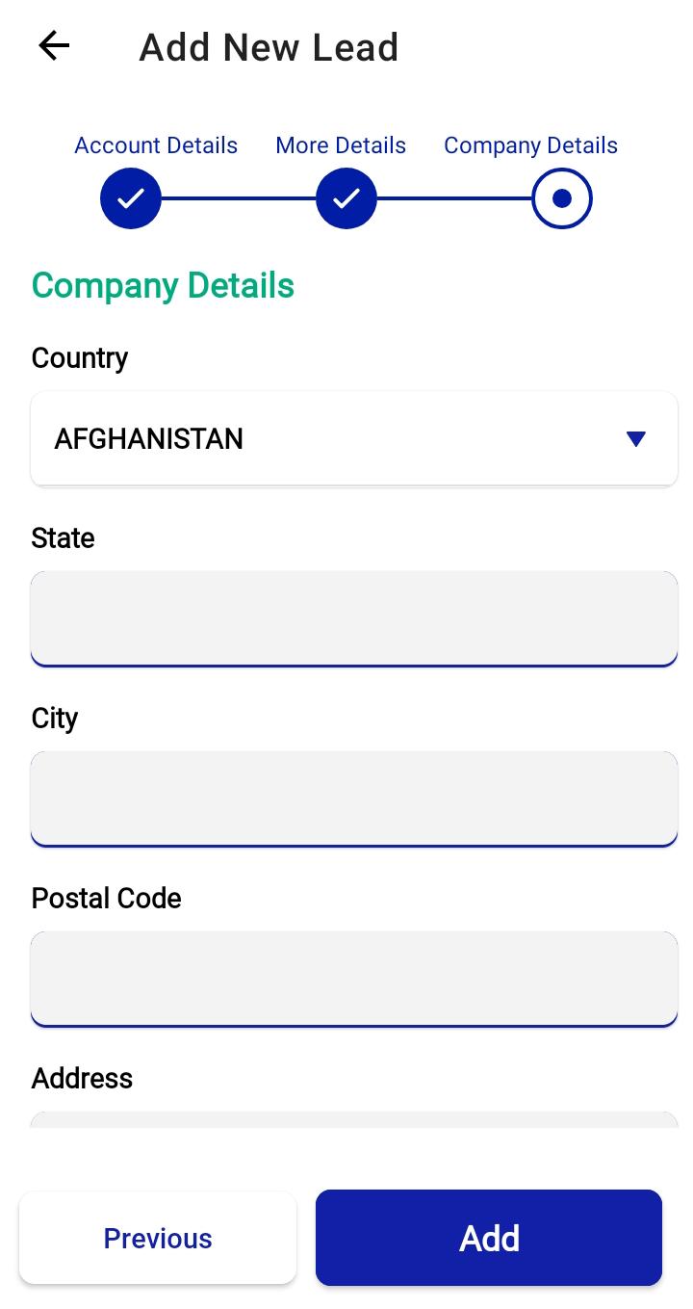Tap the State field label
Image resolution: width=693 pixels, height=1309 pixels.
(x=63, y=537)
